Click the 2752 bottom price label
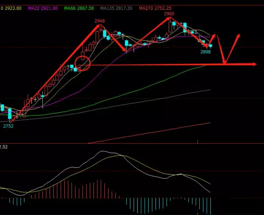This screenshot has width=264, height=215. [8, 126]
